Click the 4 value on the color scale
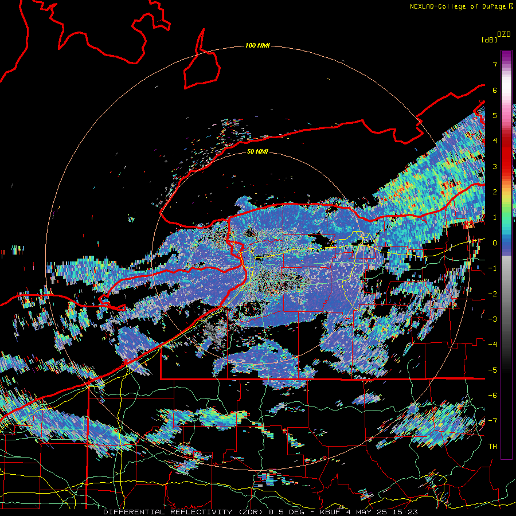The width and height of the screenshot is (516, 516). click(x=495, y=141)
